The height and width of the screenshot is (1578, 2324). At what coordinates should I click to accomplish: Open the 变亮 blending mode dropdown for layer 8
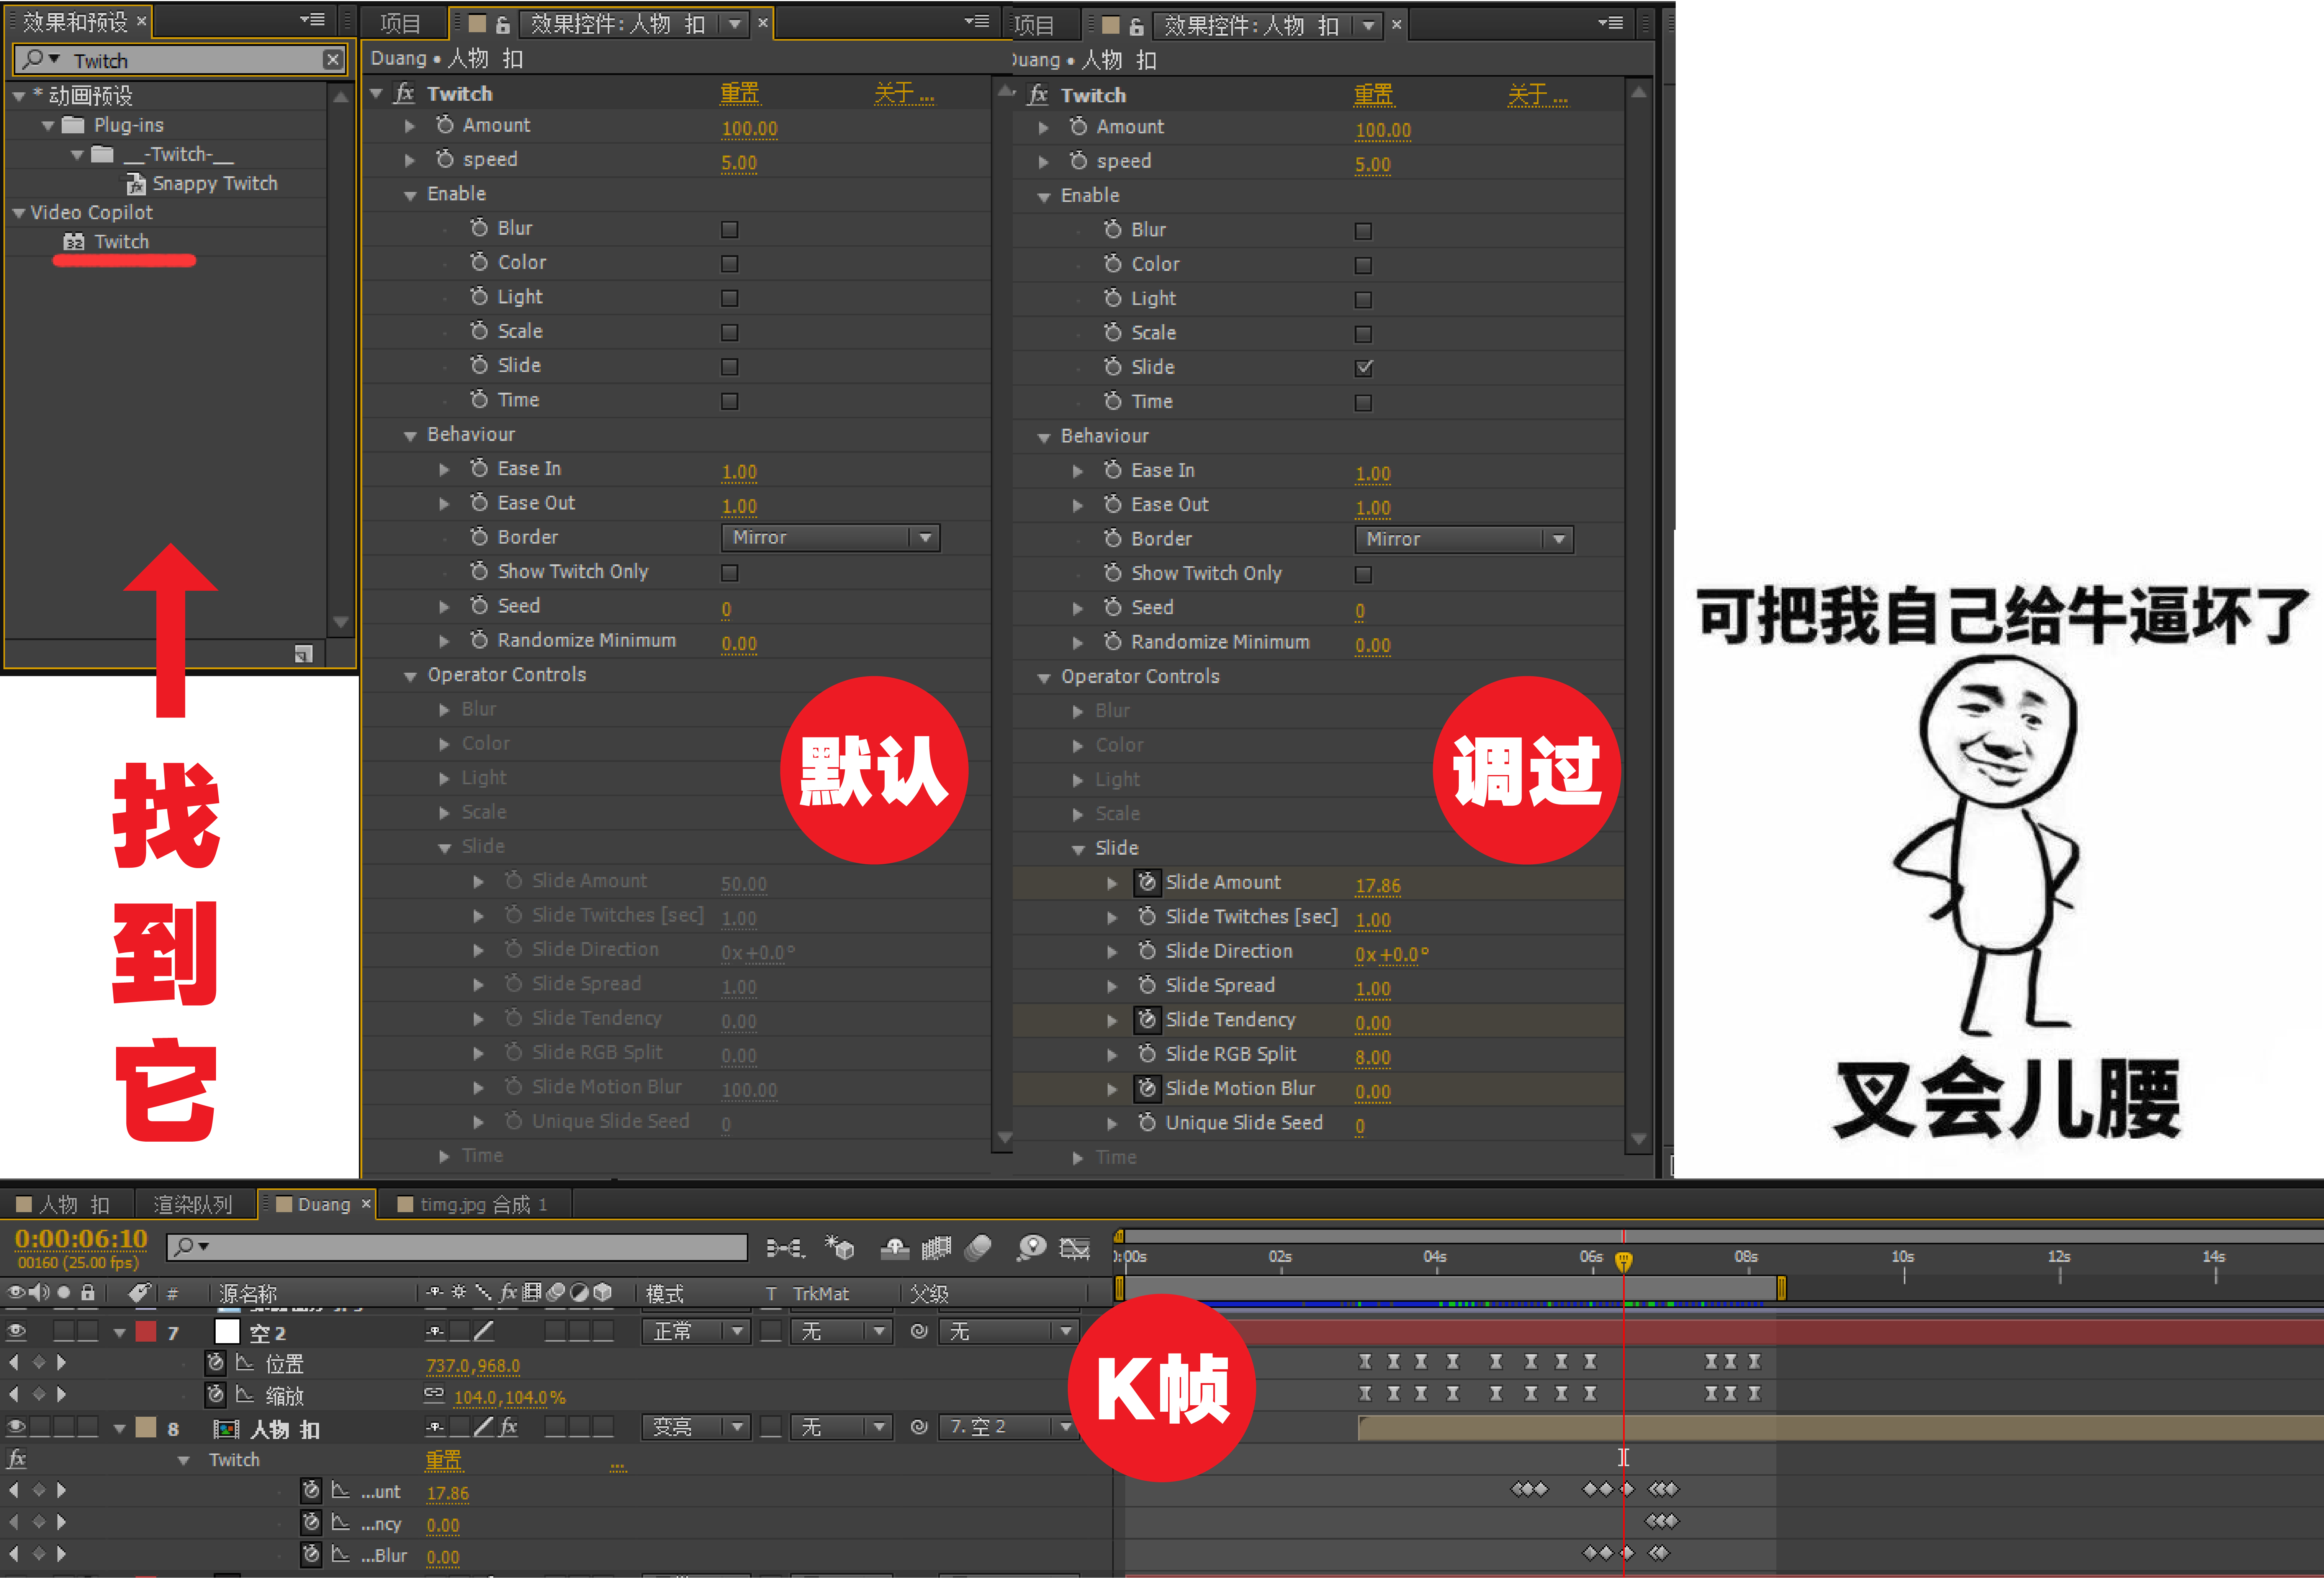pos(696,1427)
